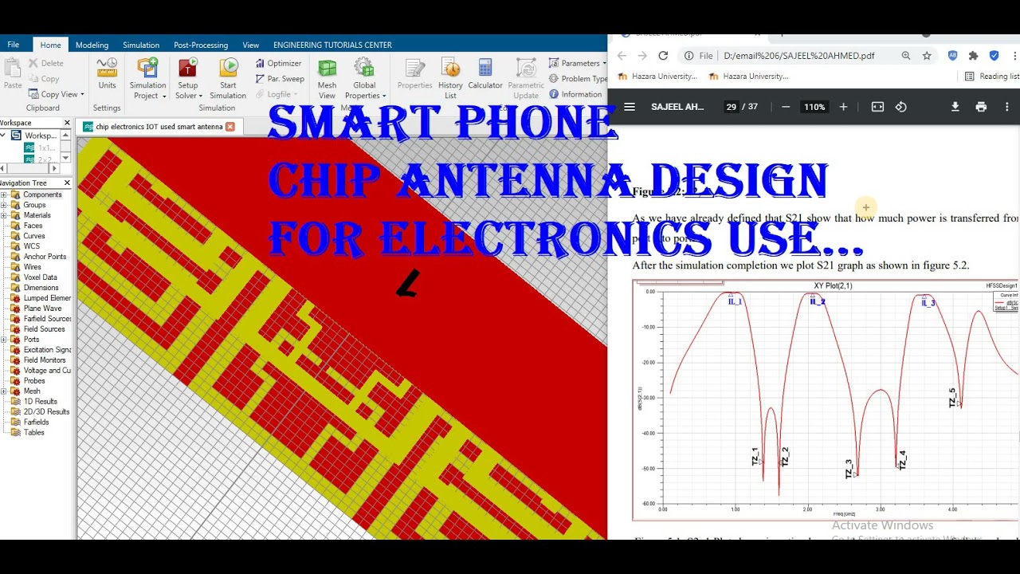This screenshot has height=574, width=1020.
Task: Select the Simulation ribbon tab
Action: click(141, 45)
